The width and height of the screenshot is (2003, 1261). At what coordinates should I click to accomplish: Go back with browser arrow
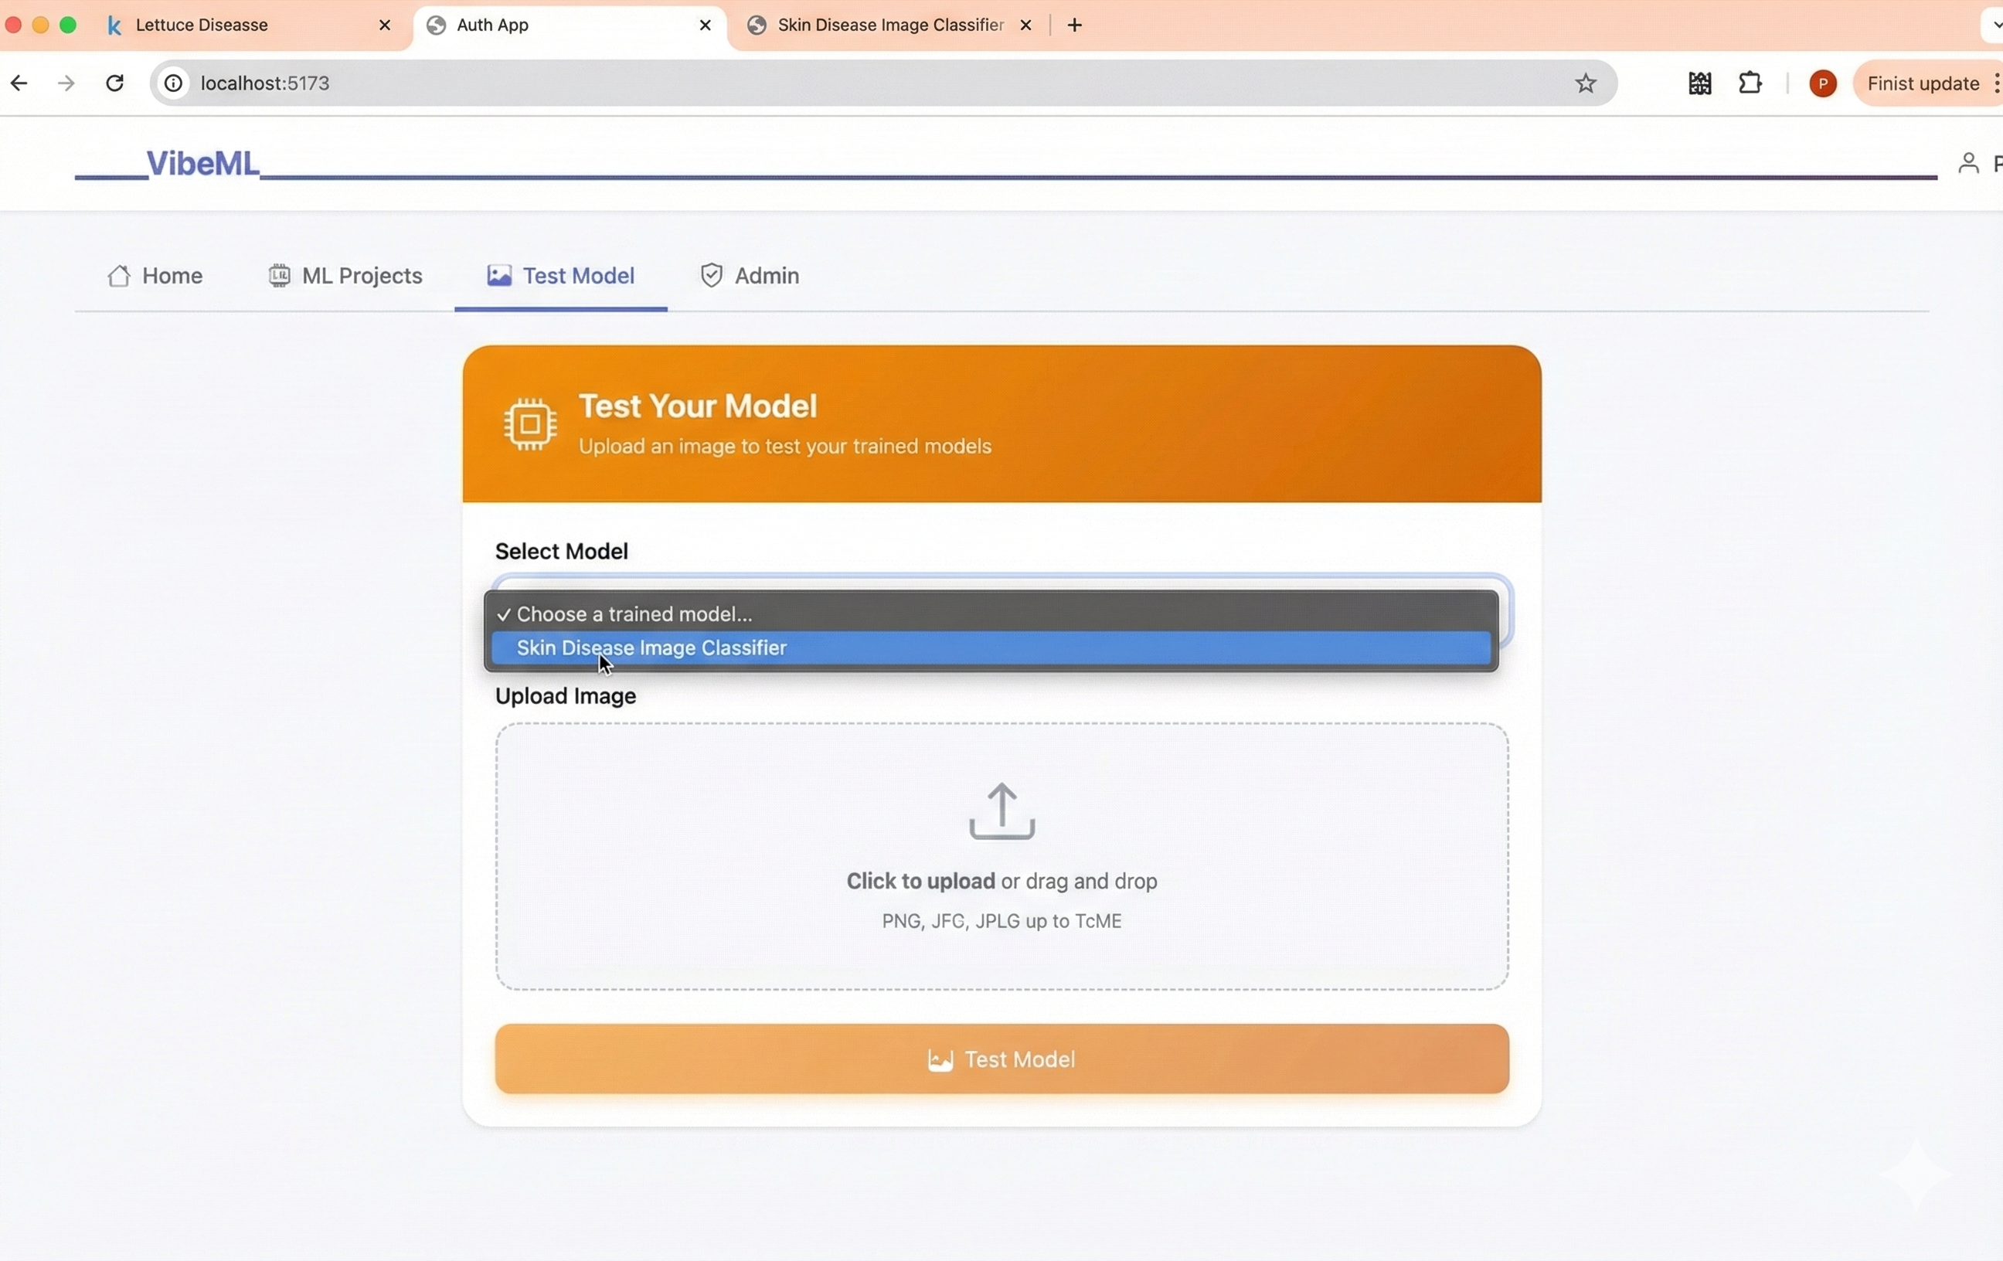click(19, 83)
